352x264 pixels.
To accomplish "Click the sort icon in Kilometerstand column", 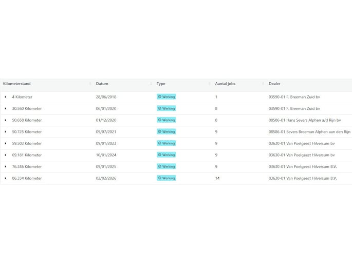I will [x=90, y=84].
